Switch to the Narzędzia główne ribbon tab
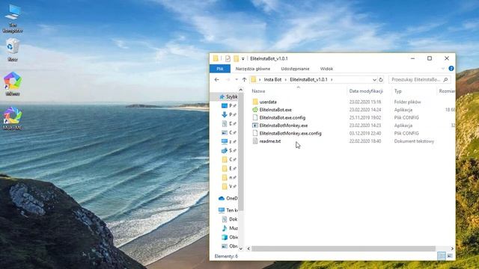The image size is (479, 269). (x=253, y=69)
